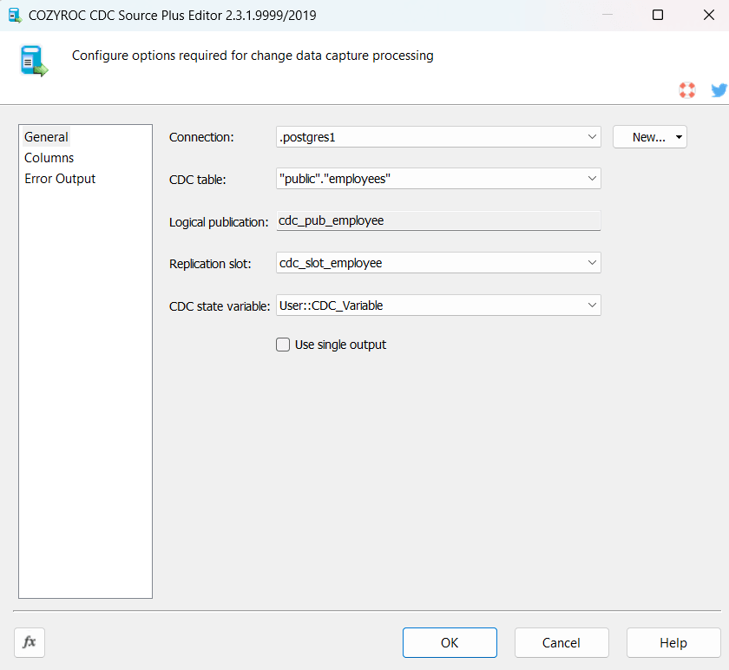Click the Cancel button
The height and width of the screenshot is (670, 729).
pyautogui.click(x=562, y=642)
